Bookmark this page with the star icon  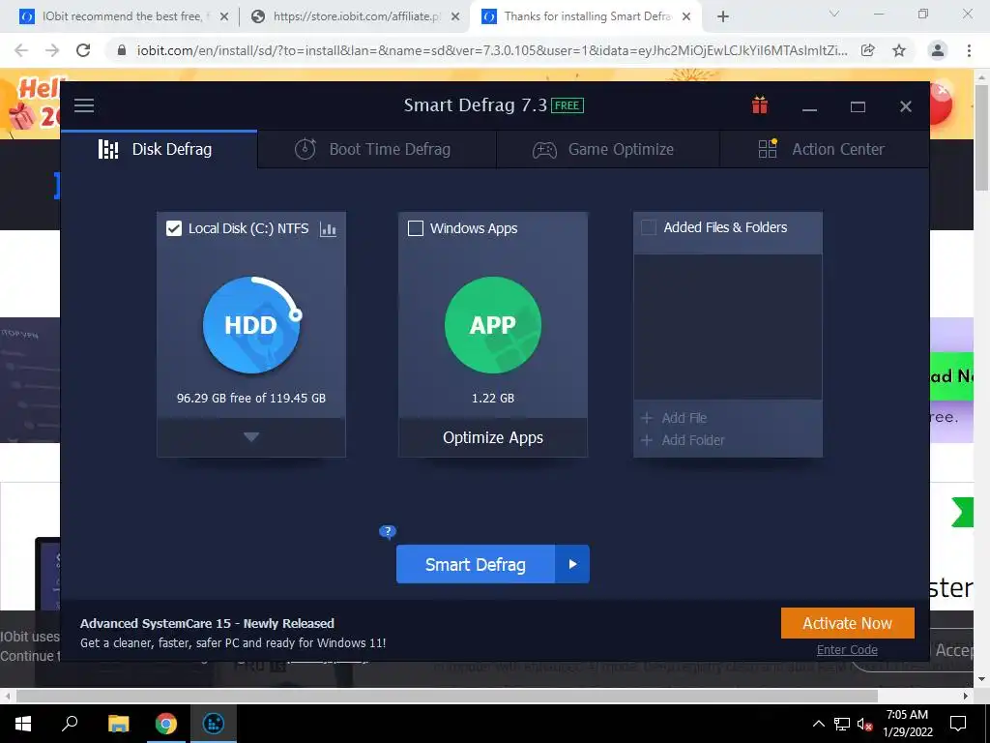point(899,50)
